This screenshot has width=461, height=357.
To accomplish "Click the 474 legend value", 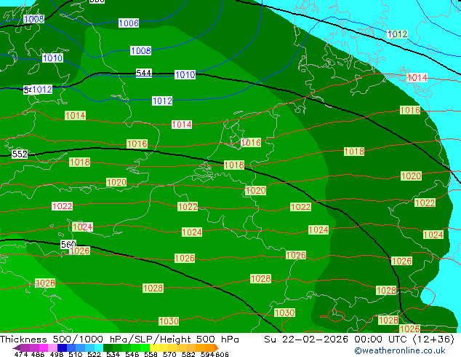I will tap(21, 354).
